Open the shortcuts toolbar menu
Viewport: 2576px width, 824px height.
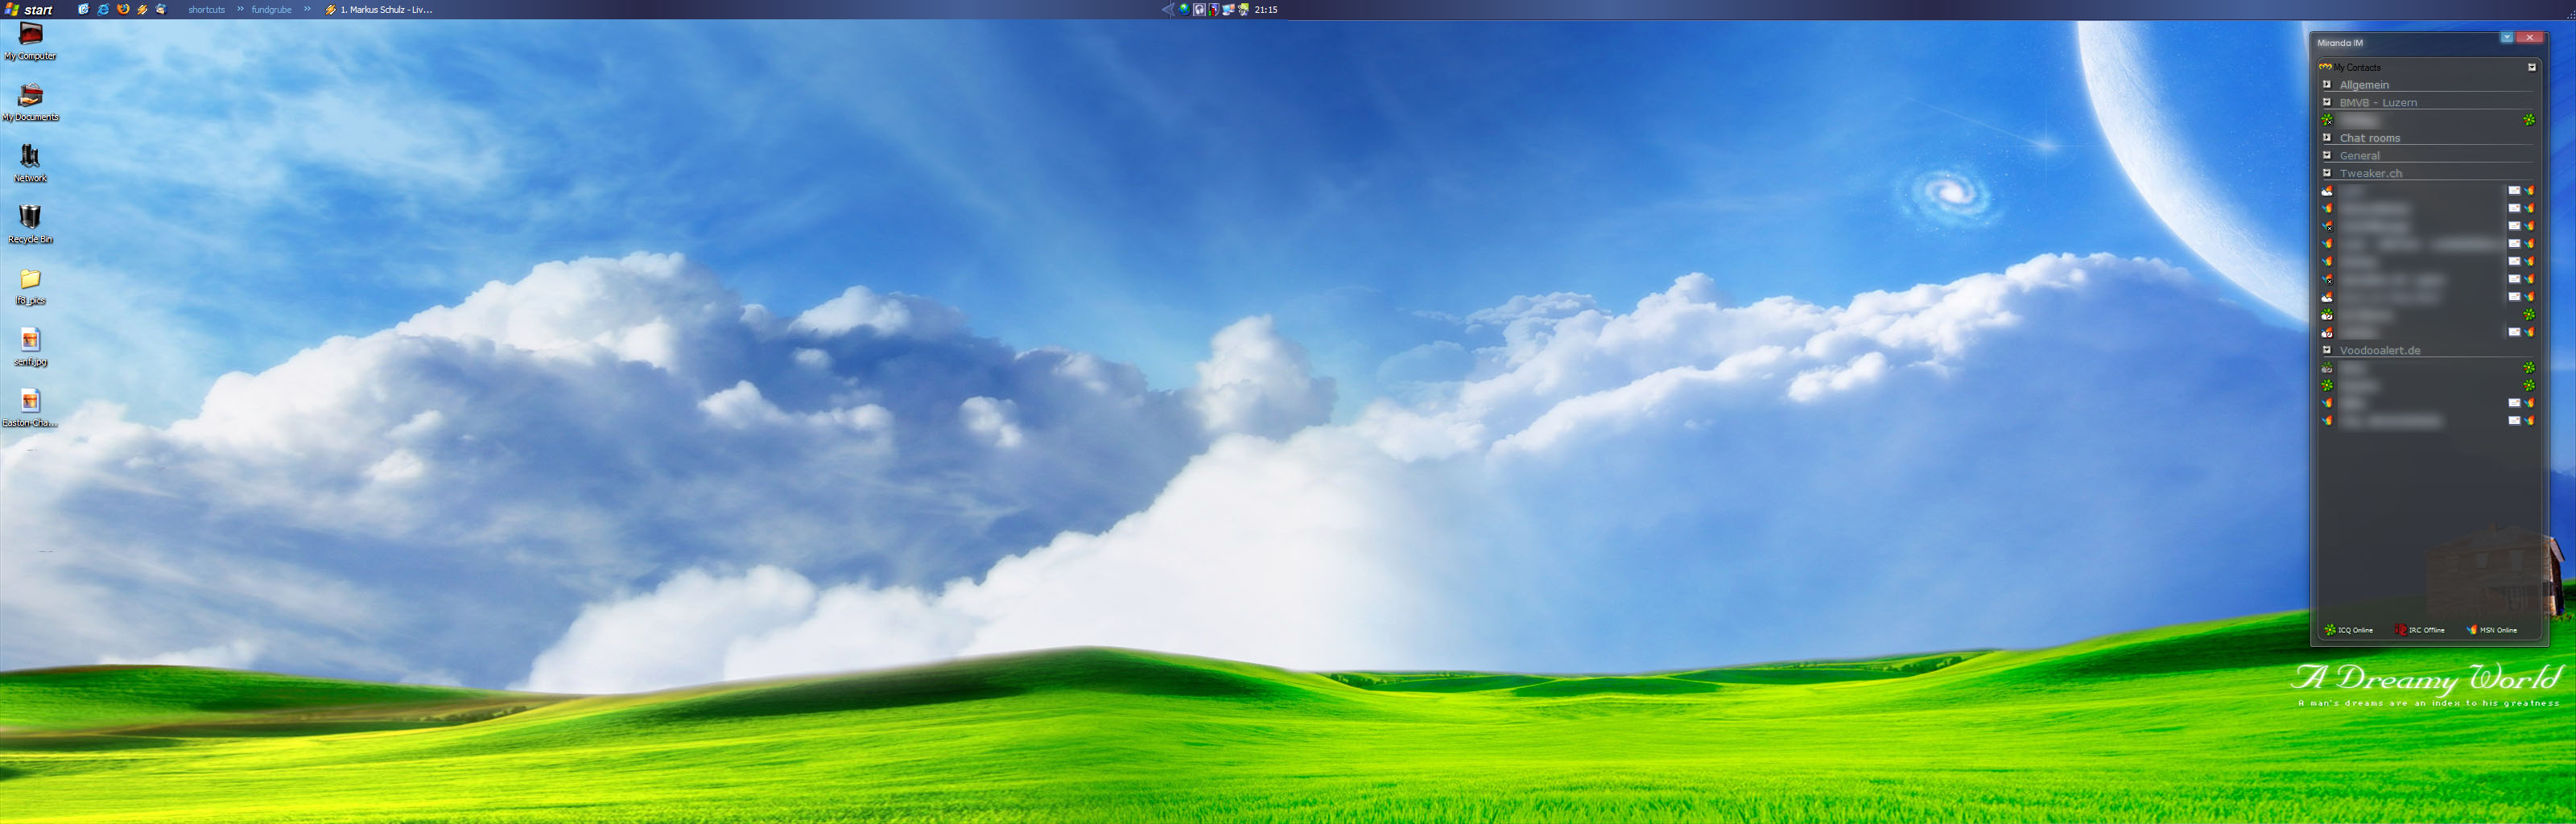click(206, 9)
